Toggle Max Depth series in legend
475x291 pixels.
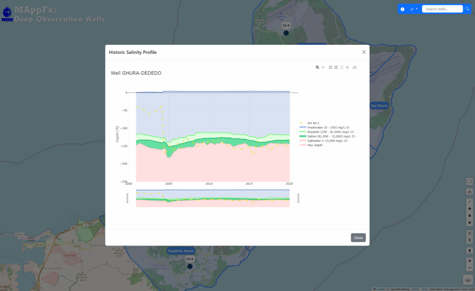315,145
